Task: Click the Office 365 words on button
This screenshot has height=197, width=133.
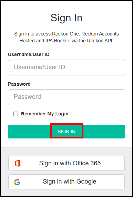Action: (x=87, y=163)
